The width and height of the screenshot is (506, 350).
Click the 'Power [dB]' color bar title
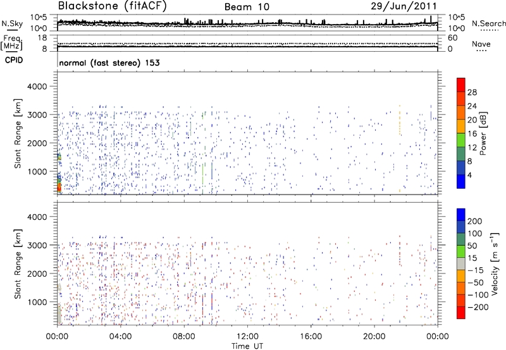point(483,133)
